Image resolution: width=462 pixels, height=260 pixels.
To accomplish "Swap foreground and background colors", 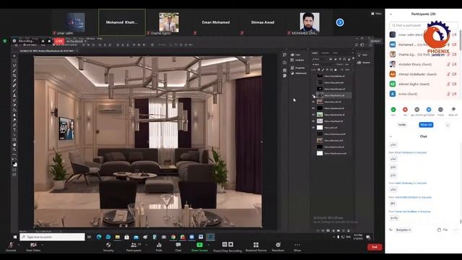I will coord(16,160).
